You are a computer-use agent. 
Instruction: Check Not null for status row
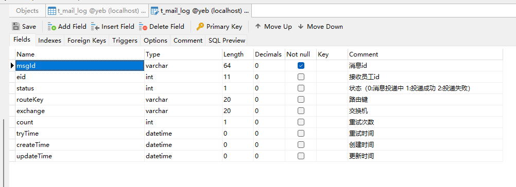pos(301,88)
